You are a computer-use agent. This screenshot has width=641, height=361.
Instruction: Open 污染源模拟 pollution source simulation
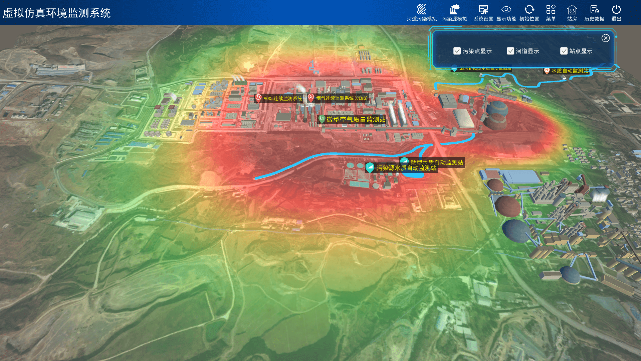coord(454,13)
